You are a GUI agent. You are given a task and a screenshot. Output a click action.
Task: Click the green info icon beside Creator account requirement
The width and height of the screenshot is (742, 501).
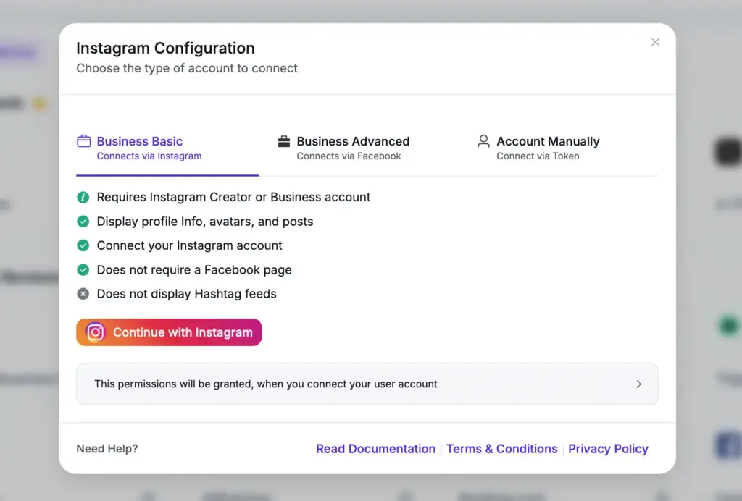(x=83, y=197)
